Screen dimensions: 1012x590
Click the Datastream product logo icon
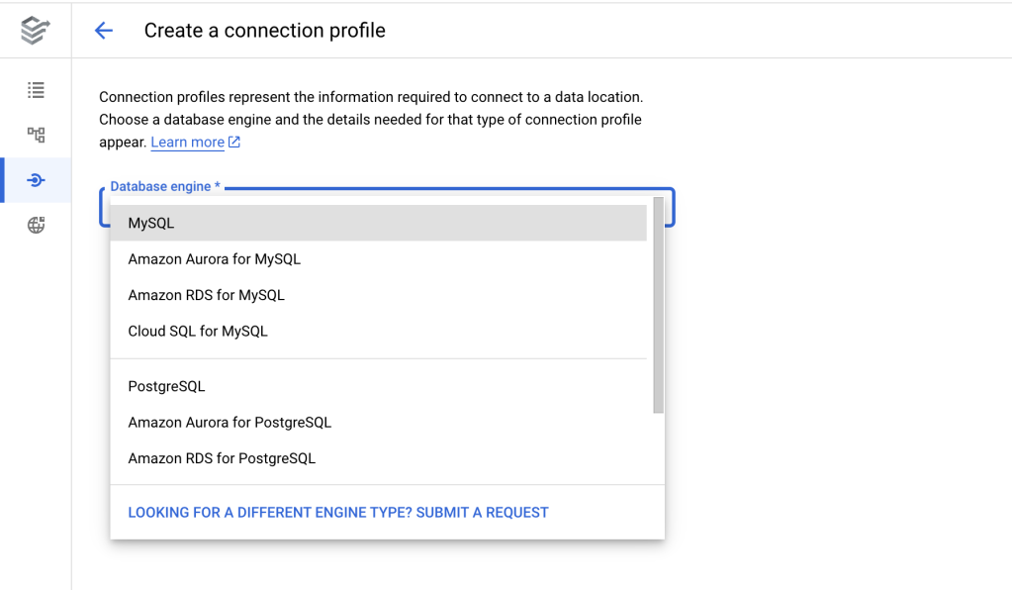click(x=36, y=31)
